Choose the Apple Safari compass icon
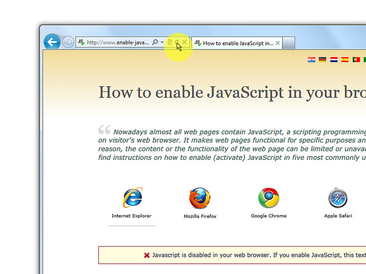366x274 pixels. pyautogui.click(x=338, y=198)
